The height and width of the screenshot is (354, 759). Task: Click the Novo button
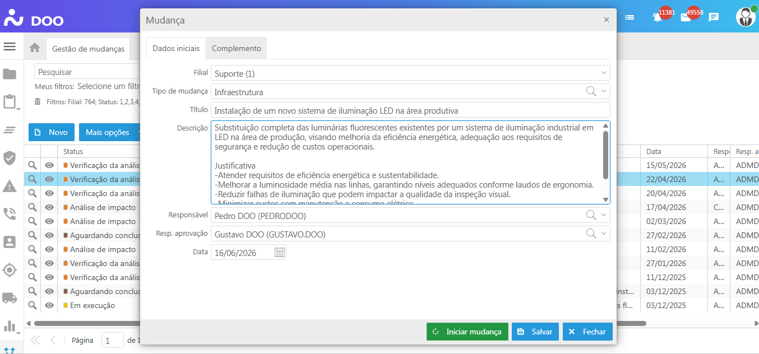click(x=52, y=132)
